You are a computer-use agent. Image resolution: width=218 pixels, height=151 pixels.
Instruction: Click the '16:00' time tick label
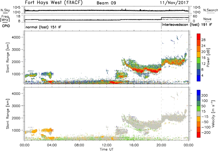pos(134,145)
